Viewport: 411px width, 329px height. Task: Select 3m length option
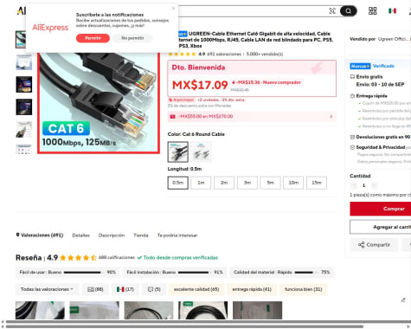click(247, 183)
